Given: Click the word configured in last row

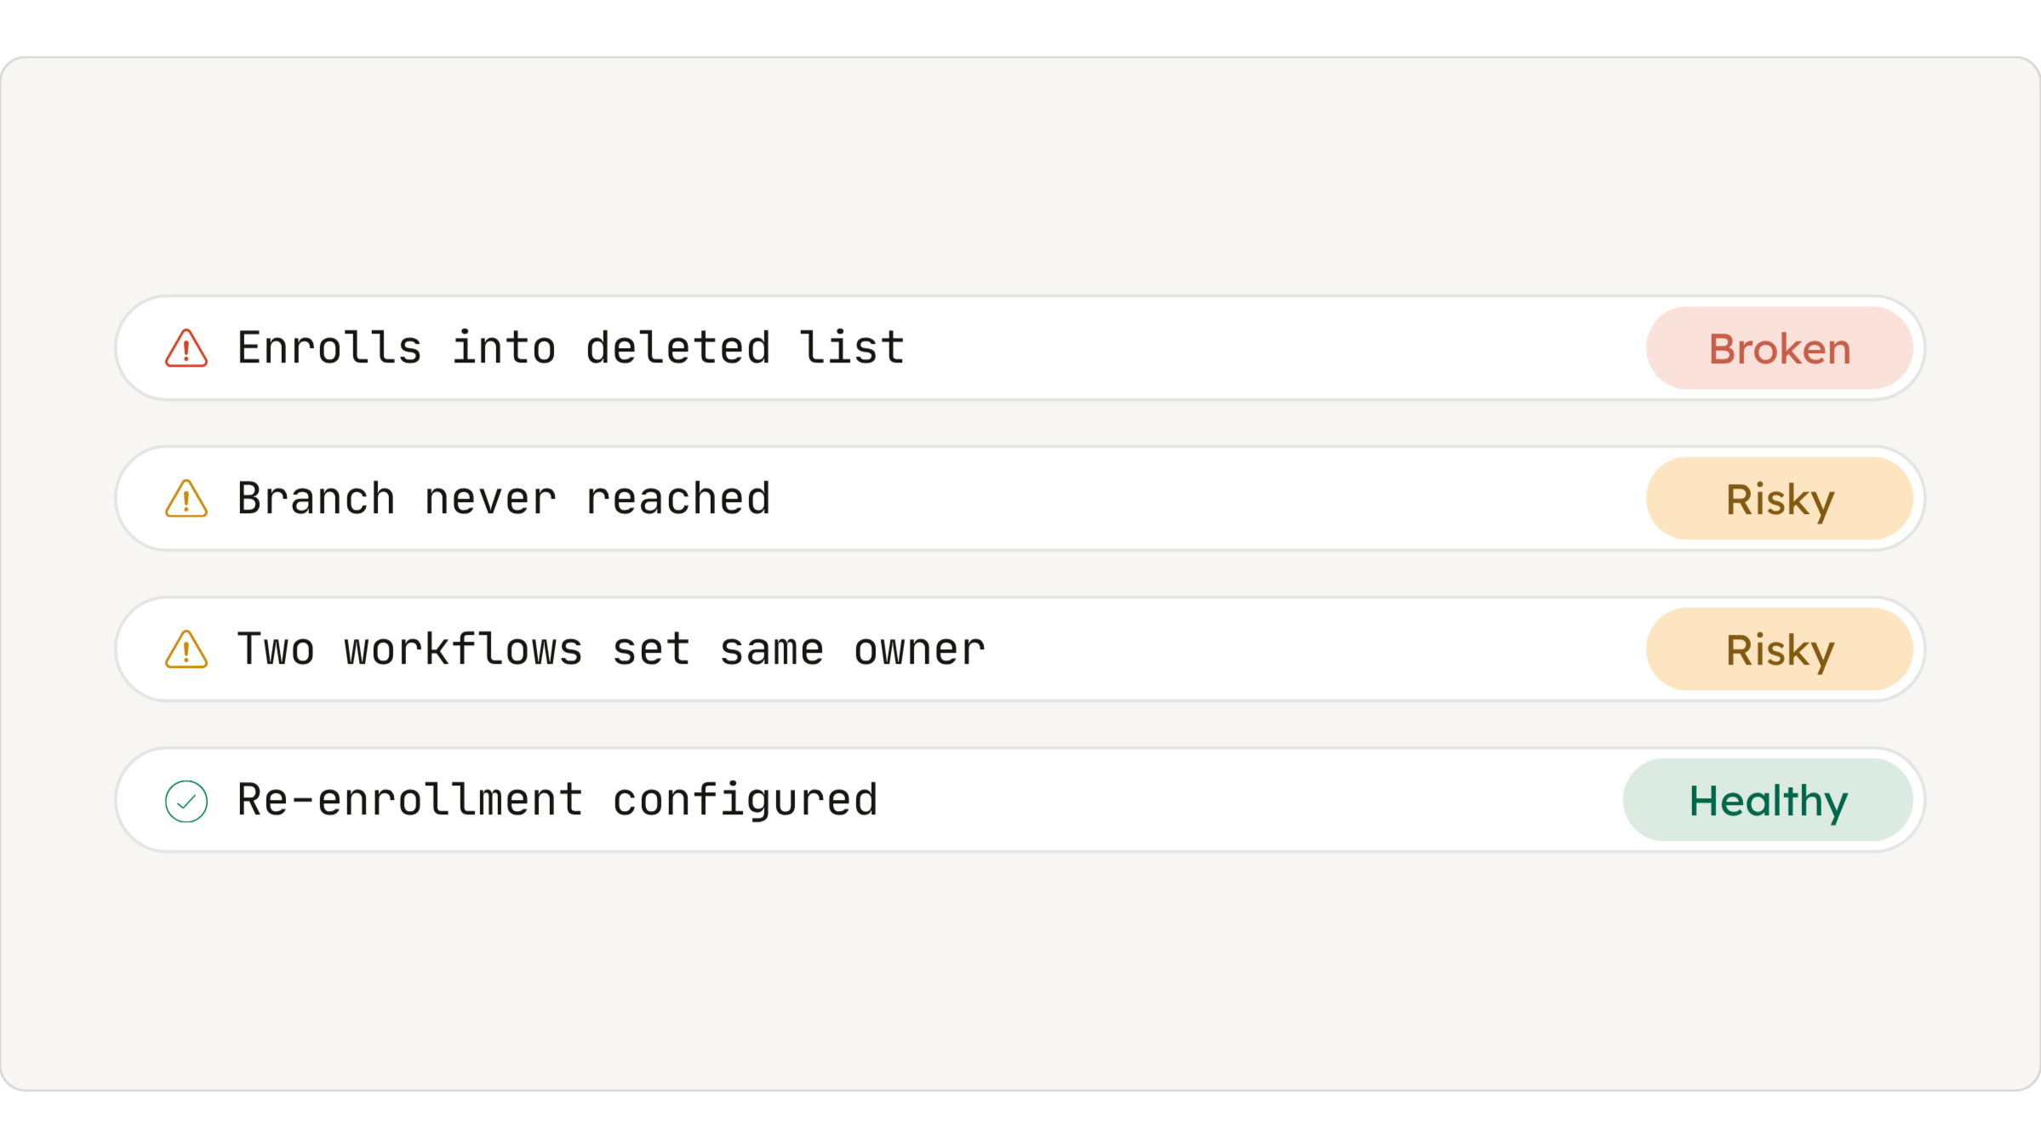Looking at the screenshot, I should (x=745, y=801).
